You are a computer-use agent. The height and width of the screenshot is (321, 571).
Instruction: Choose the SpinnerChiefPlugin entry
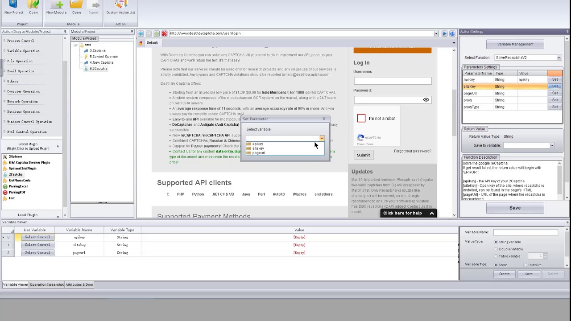(22, 169)
